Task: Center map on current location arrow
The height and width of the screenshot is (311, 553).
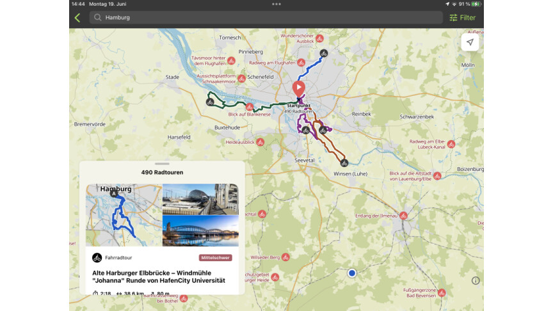Action: 470,42
